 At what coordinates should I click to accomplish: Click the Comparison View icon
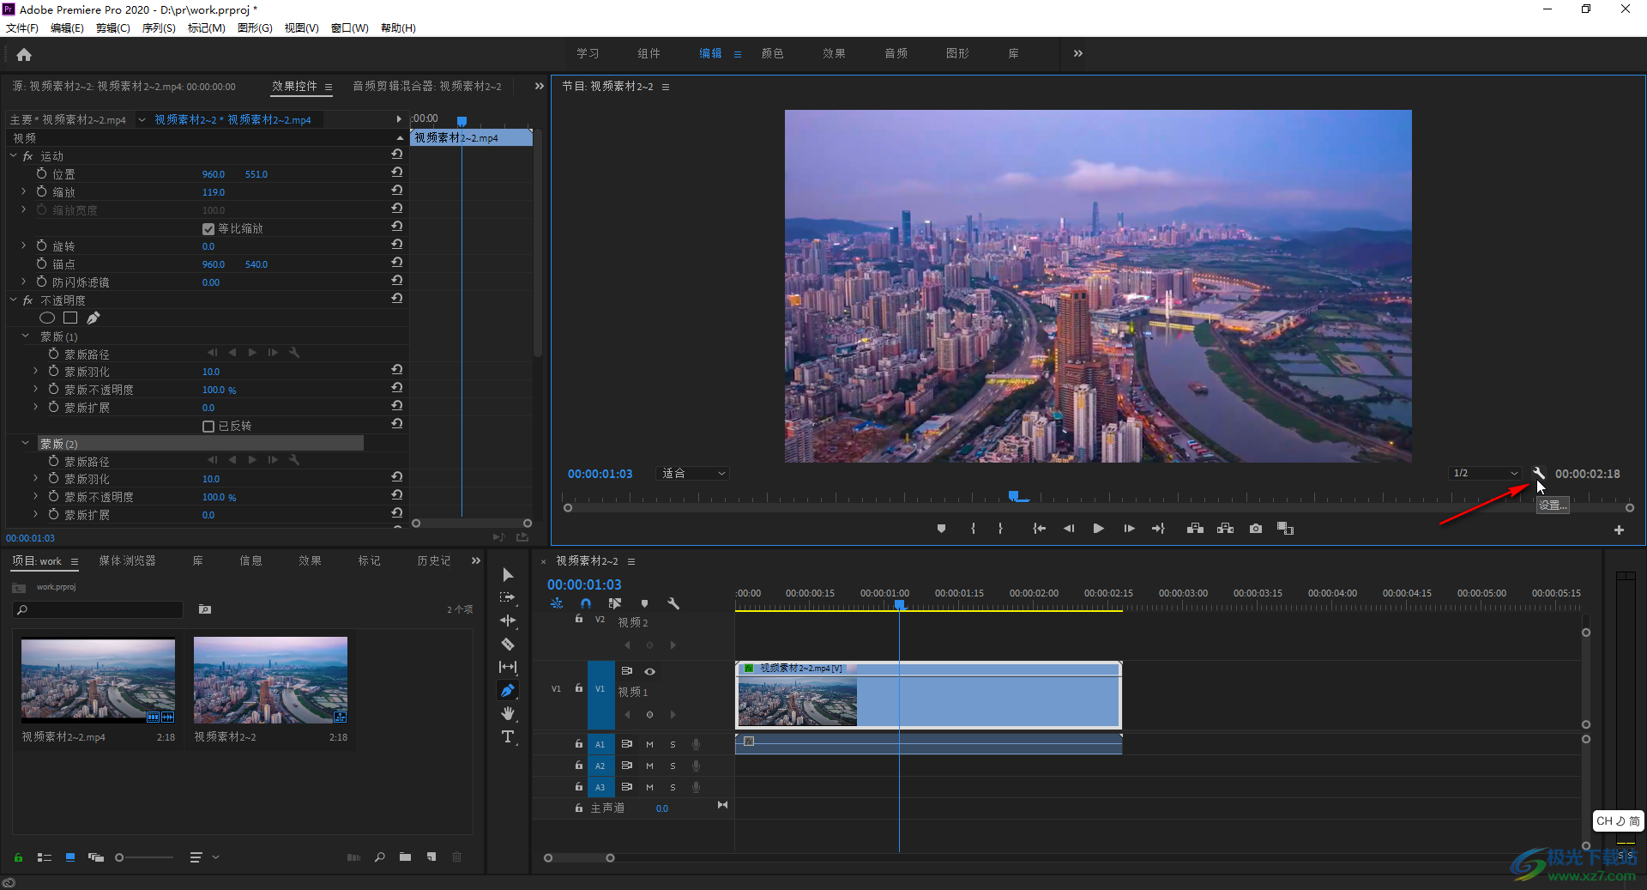tap(1285, 529)
